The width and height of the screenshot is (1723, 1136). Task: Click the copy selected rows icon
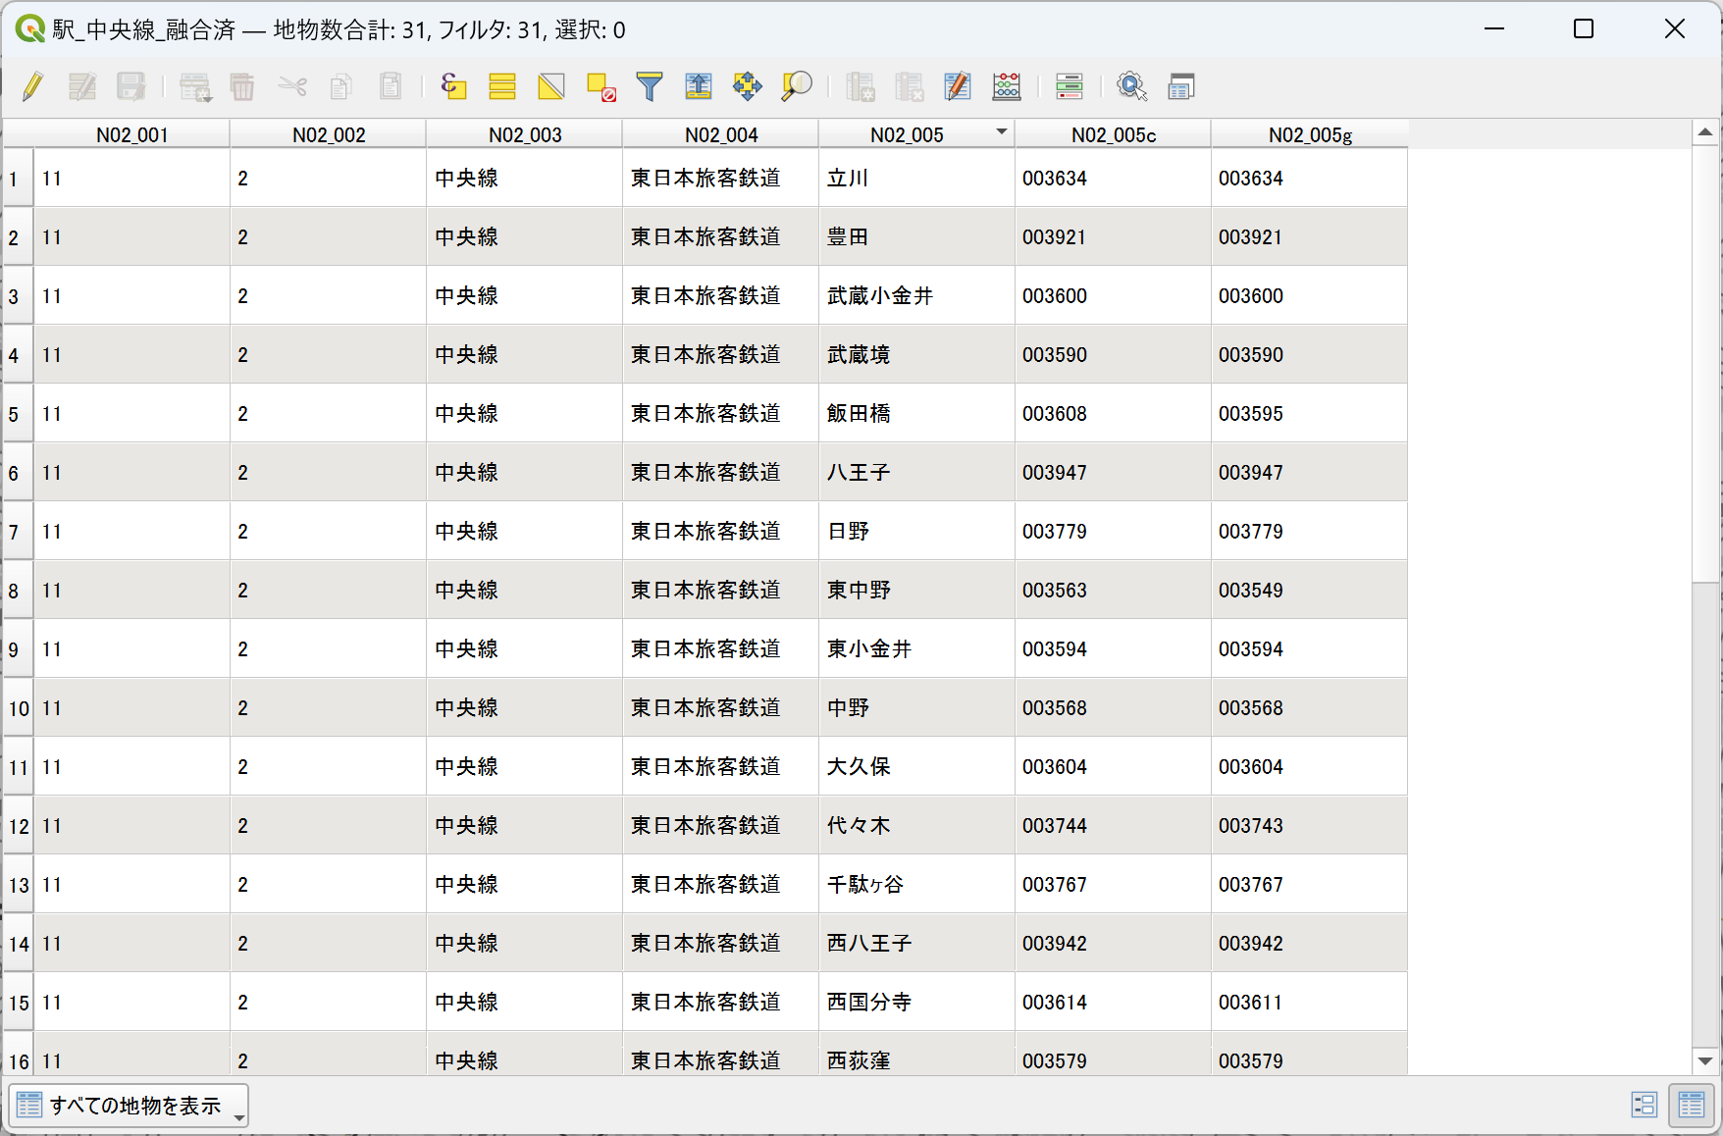[340, 86]
